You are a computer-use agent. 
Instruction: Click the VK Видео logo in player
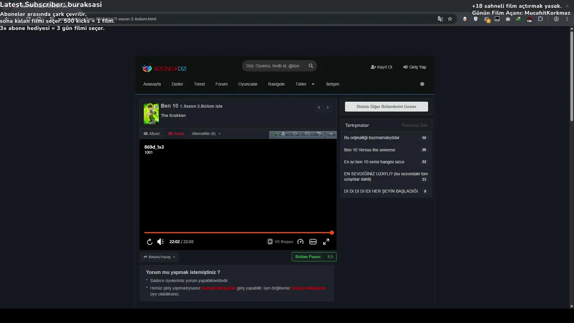pos(280,242)
